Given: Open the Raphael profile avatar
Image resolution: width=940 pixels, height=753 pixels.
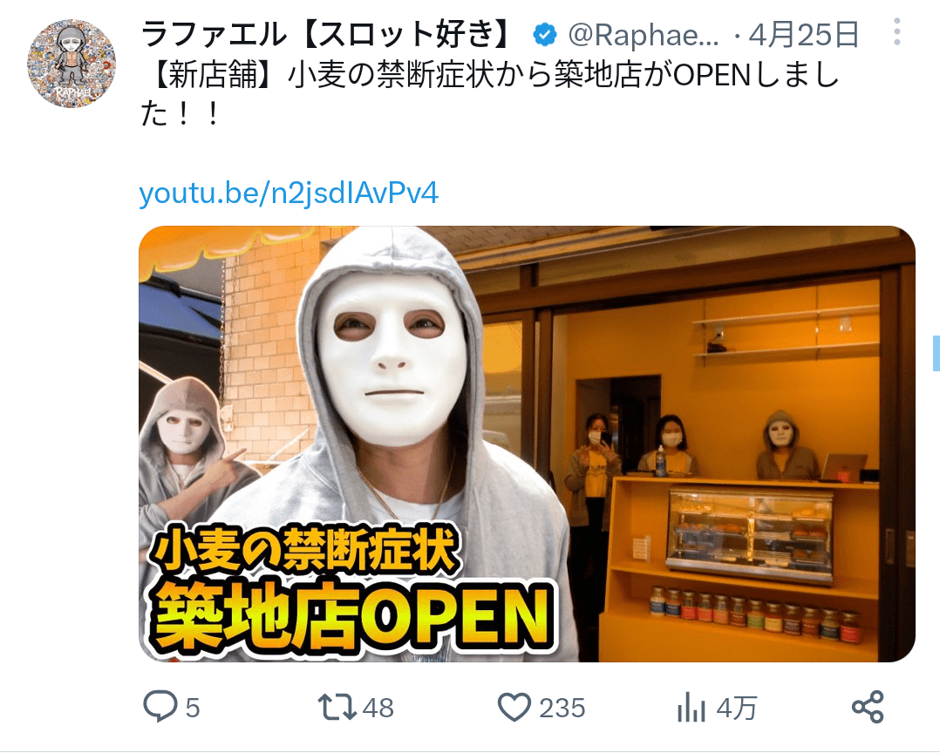Looking at the screenshot, I should [72, 64].
